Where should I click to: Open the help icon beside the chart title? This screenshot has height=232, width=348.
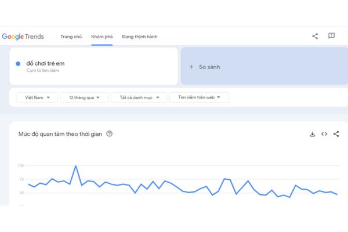(x=110, y=134)
